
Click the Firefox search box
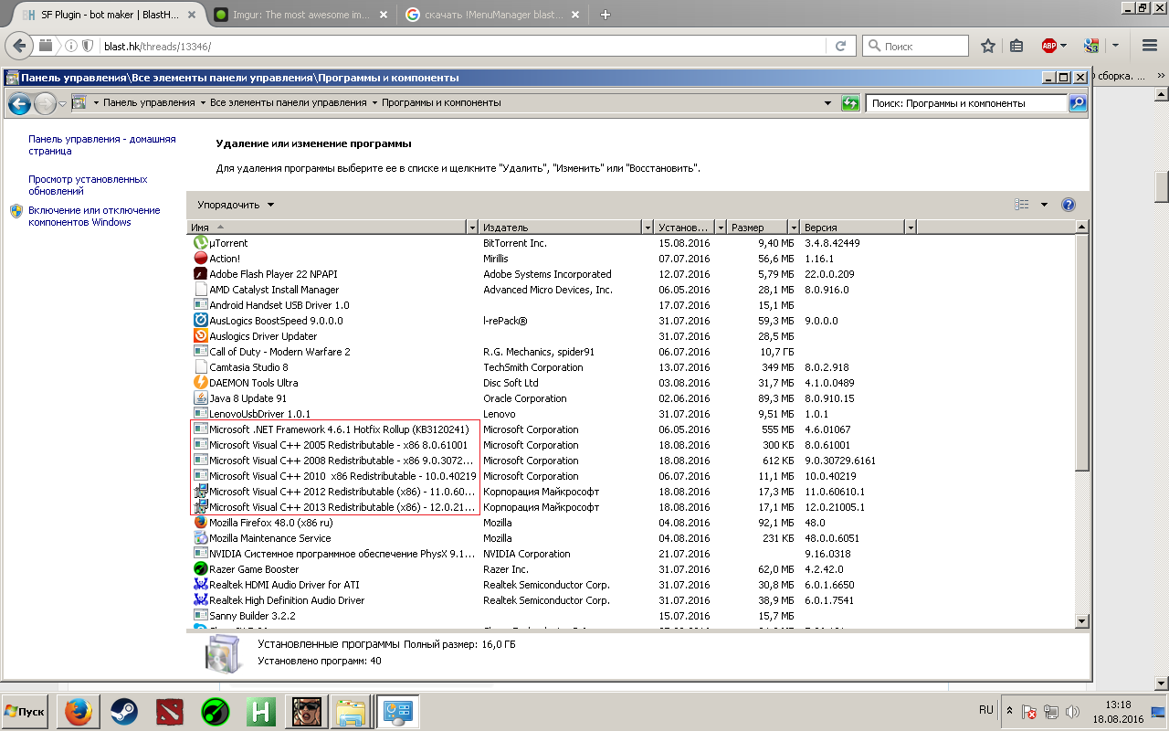click(915, 46)
